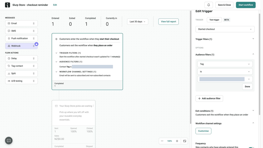263x148 pixels.
Task: Click the premium crown badge on Webhook
Action: pos(36,44)
